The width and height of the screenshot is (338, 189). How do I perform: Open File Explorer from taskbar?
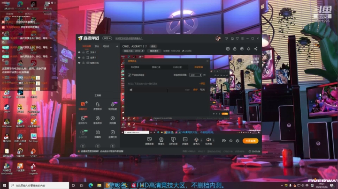click(x=99, y=185)
